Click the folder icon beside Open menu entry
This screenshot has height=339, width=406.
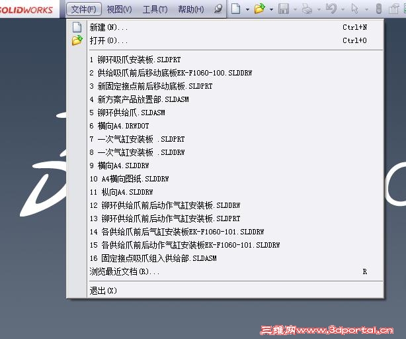(77, 40)
